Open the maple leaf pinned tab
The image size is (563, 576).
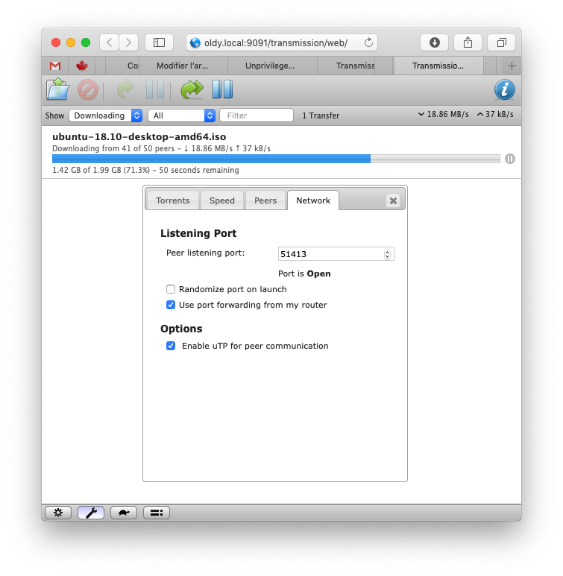coord(81,66)
